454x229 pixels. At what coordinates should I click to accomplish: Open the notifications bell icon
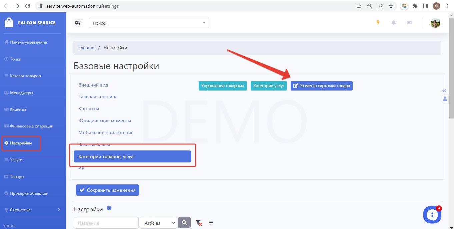(394, 23)
